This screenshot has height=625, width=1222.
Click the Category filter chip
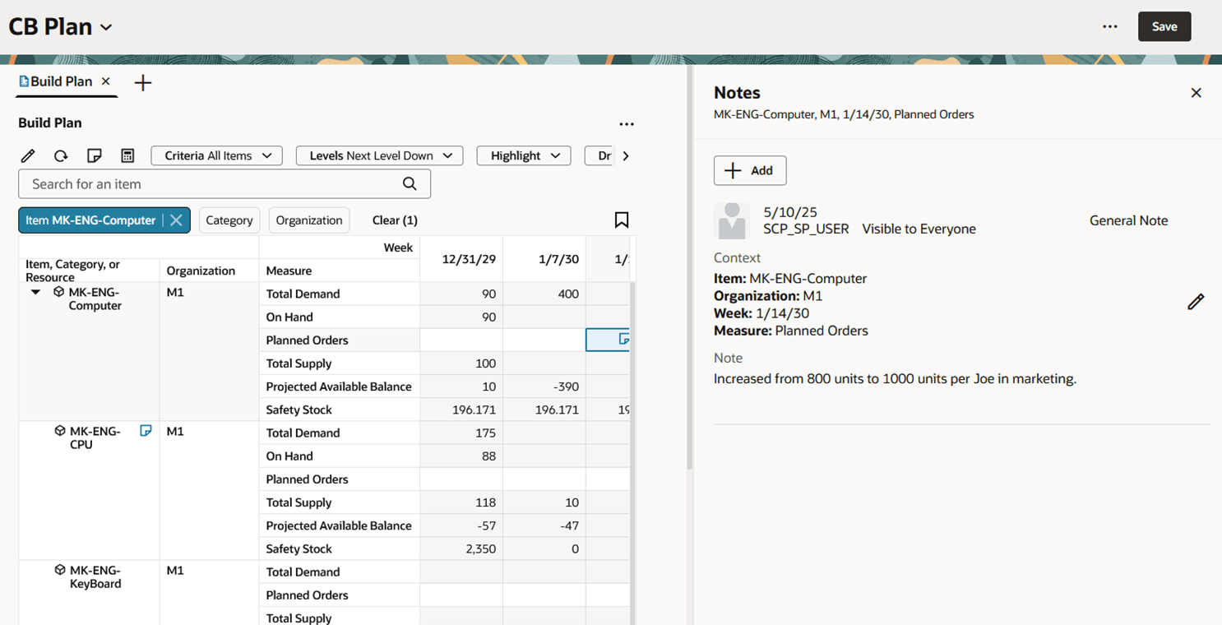229,220
